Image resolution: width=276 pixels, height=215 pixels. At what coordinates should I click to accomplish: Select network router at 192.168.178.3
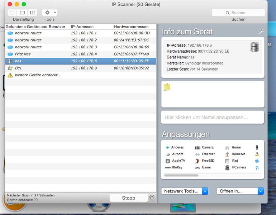(x=81, y=47)
